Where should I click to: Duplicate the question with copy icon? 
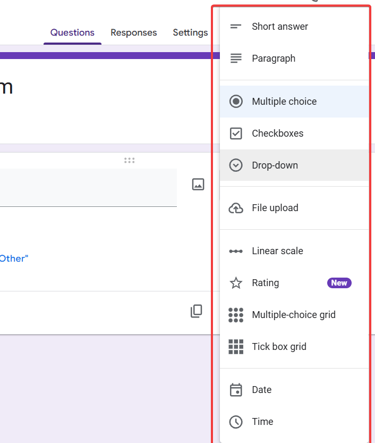(x=197, y=312)
